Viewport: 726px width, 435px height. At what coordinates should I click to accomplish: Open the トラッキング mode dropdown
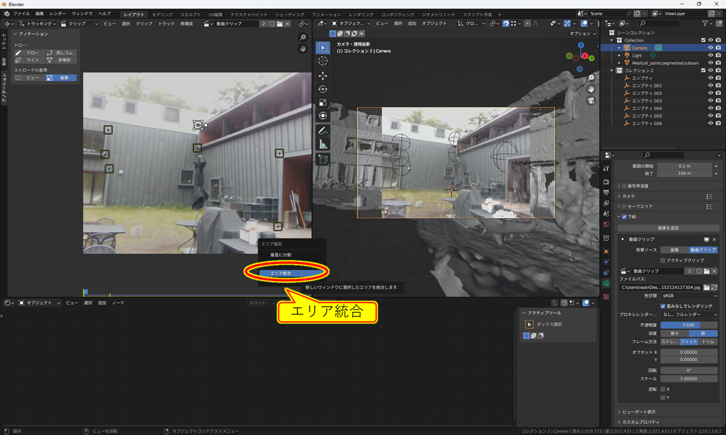click(38, 24)
